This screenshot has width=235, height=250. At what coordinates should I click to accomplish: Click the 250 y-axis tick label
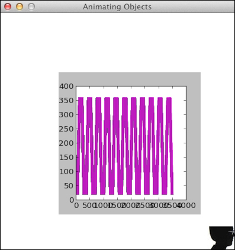pos(66,129)
